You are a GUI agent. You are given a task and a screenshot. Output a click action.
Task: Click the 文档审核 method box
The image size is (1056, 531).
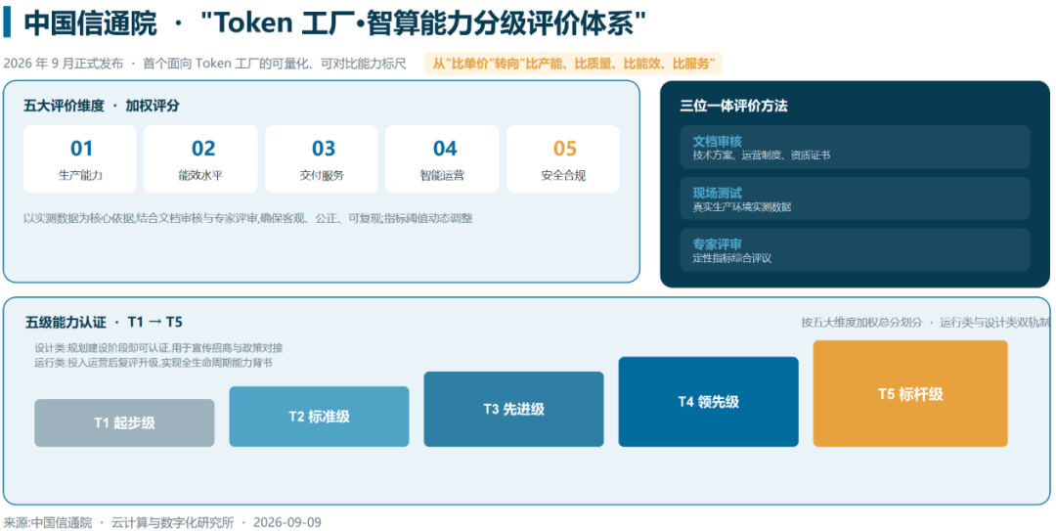coord(855,147)
